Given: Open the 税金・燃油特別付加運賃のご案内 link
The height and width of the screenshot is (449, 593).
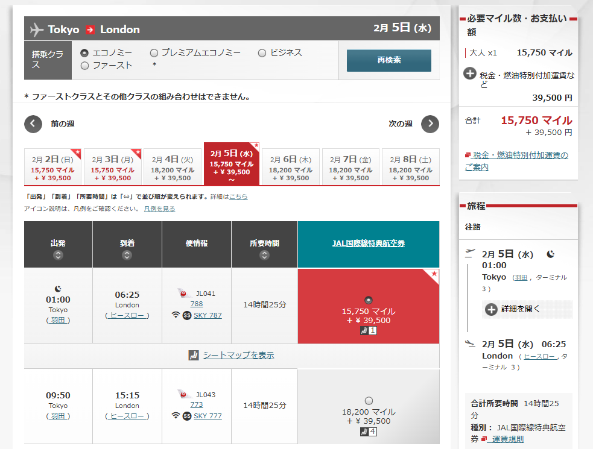Looking at the screenshot, I should tap(516, 161).
